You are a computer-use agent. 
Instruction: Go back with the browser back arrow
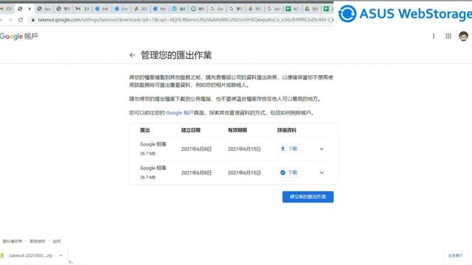[1, 20]
